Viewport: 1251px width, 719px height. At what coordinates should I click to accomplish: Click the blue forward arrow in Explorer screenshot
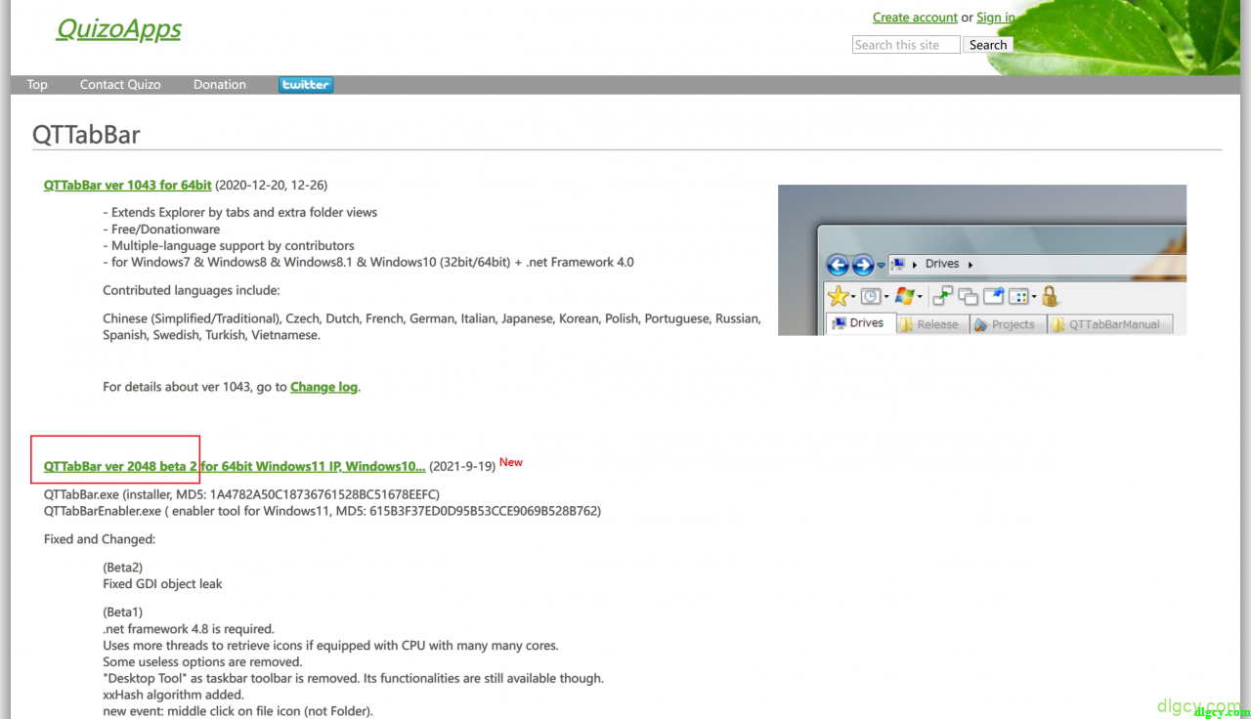[862, 265]
